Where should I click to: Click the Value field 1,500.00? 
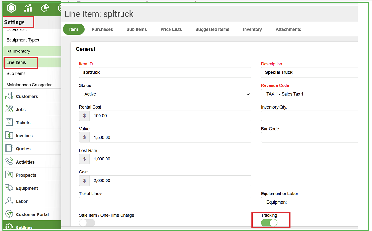click(x=170, y=137)
